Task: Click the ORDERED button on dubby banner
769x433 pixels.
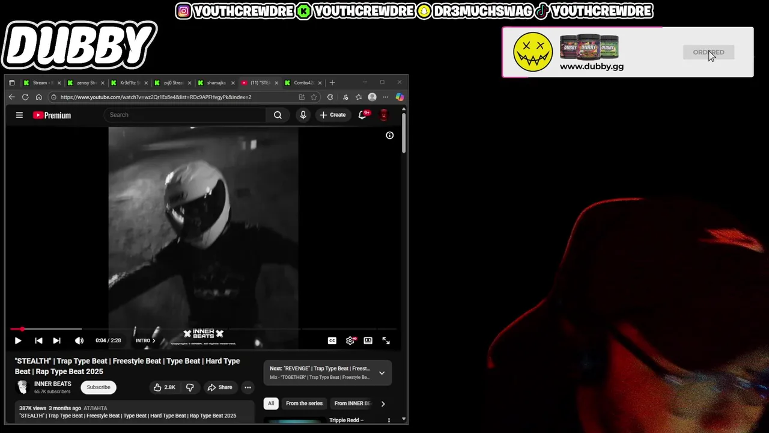Action: [709, 52]
